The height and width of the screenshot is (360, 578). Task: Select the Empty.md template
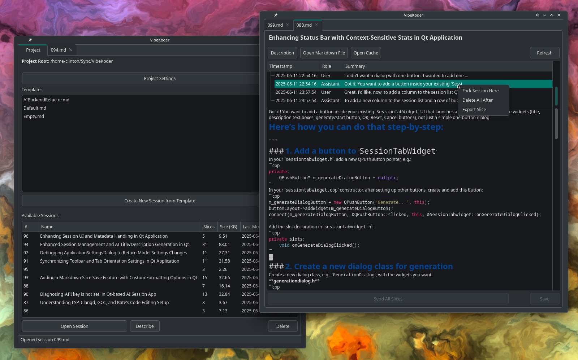coord(34,117)
